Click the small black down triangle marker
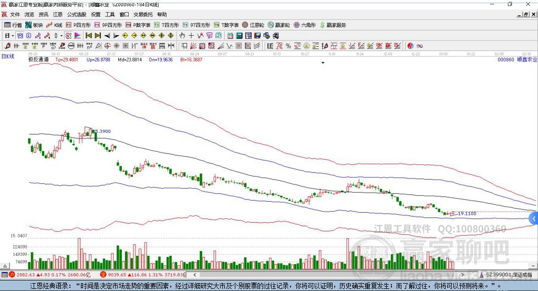Screen dimensions: 538x291 click(x=323, y=63)
